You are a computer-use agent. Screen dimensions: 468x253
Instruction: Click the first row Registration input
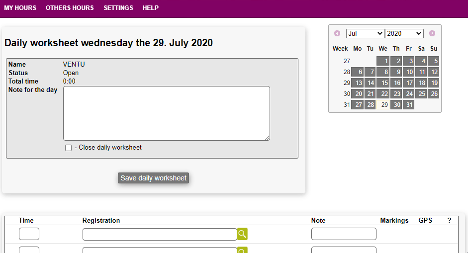160,234
